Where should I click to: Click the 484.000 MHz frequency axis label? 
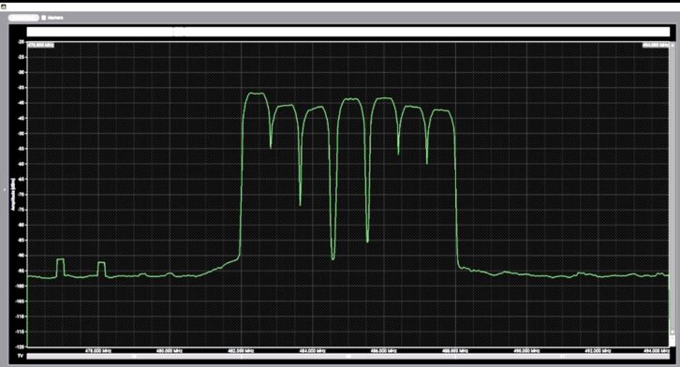point(313,350)
